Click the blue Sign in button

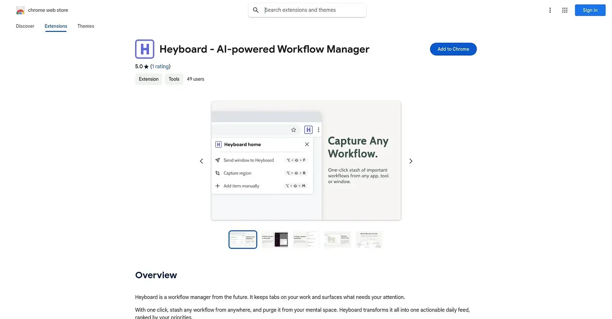coord(590,11)
